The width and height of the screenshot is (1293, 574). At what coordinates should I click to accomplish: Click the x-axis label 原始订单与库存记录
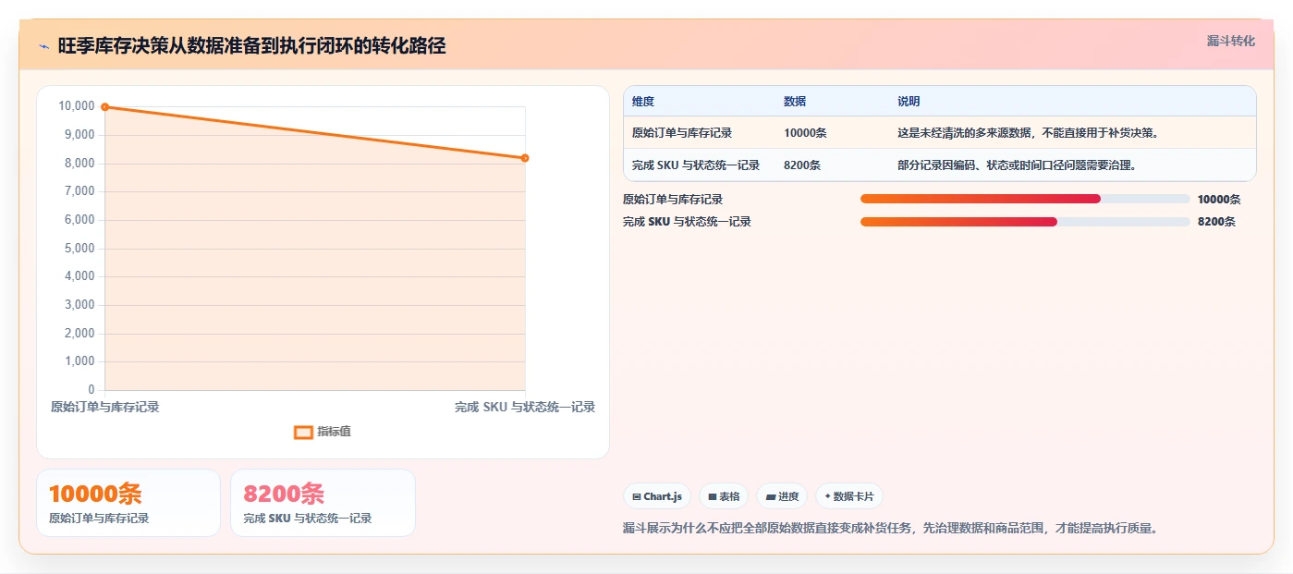(104, 407)
